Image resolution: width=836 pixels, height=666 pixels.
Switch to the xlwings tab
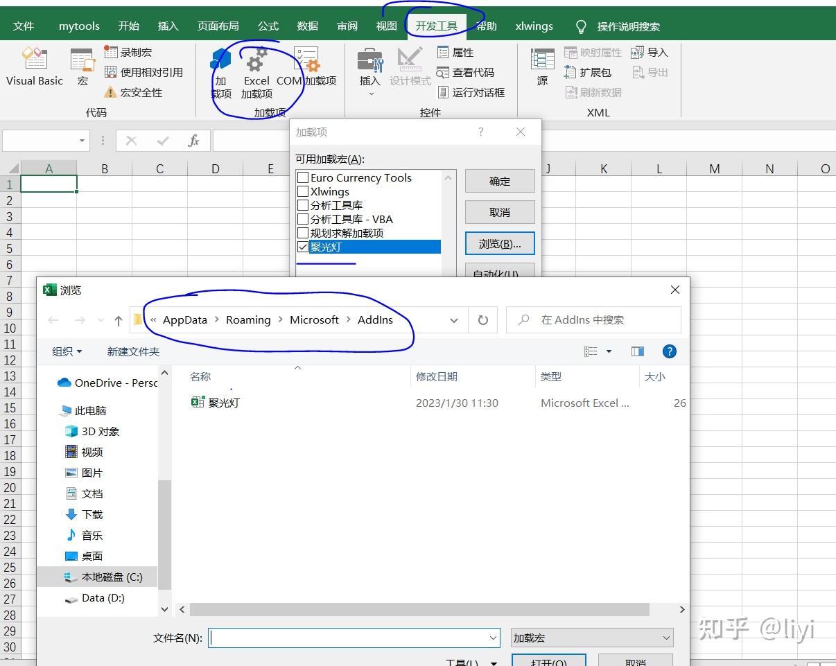534,26
